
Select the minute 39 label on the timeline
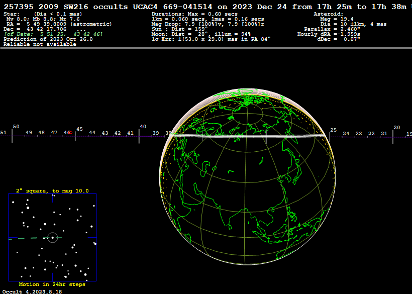click(x=156, y=133)
